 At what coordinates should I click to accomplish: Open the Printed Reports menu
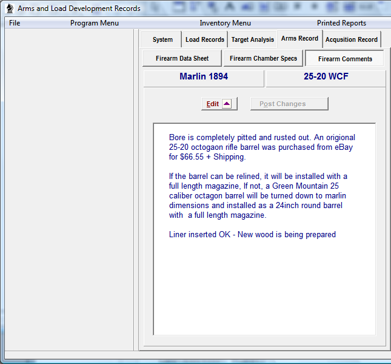pos(341,23)
